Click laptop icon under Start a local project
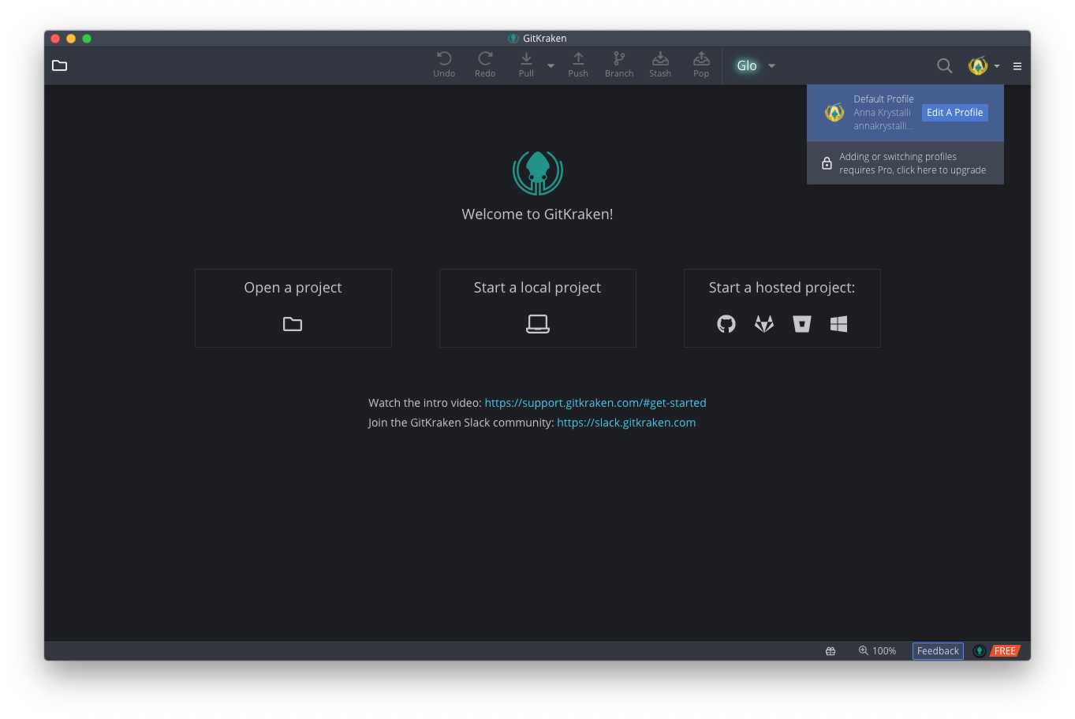The height and width of the screenshot is (719, 1075). click(x=538, y=324)
